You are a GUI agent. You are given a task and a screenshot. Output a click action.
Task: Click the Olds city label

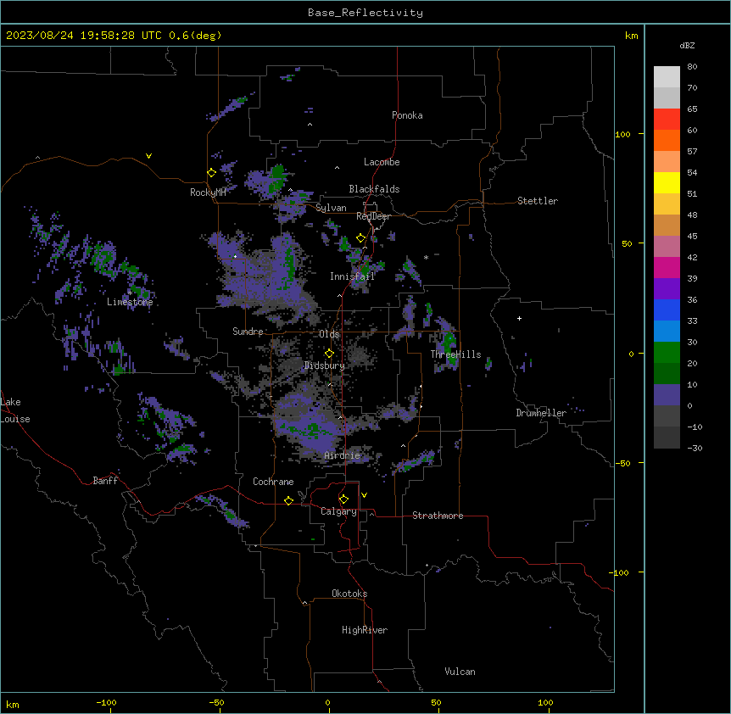(x=329, y=334)
